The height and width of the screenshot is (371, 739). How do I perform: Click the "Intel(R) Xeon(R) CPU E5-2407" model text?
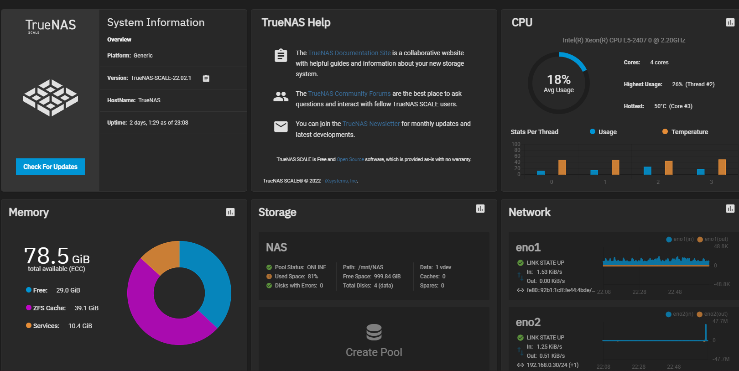pyautogui.click(x=624, y=40)
